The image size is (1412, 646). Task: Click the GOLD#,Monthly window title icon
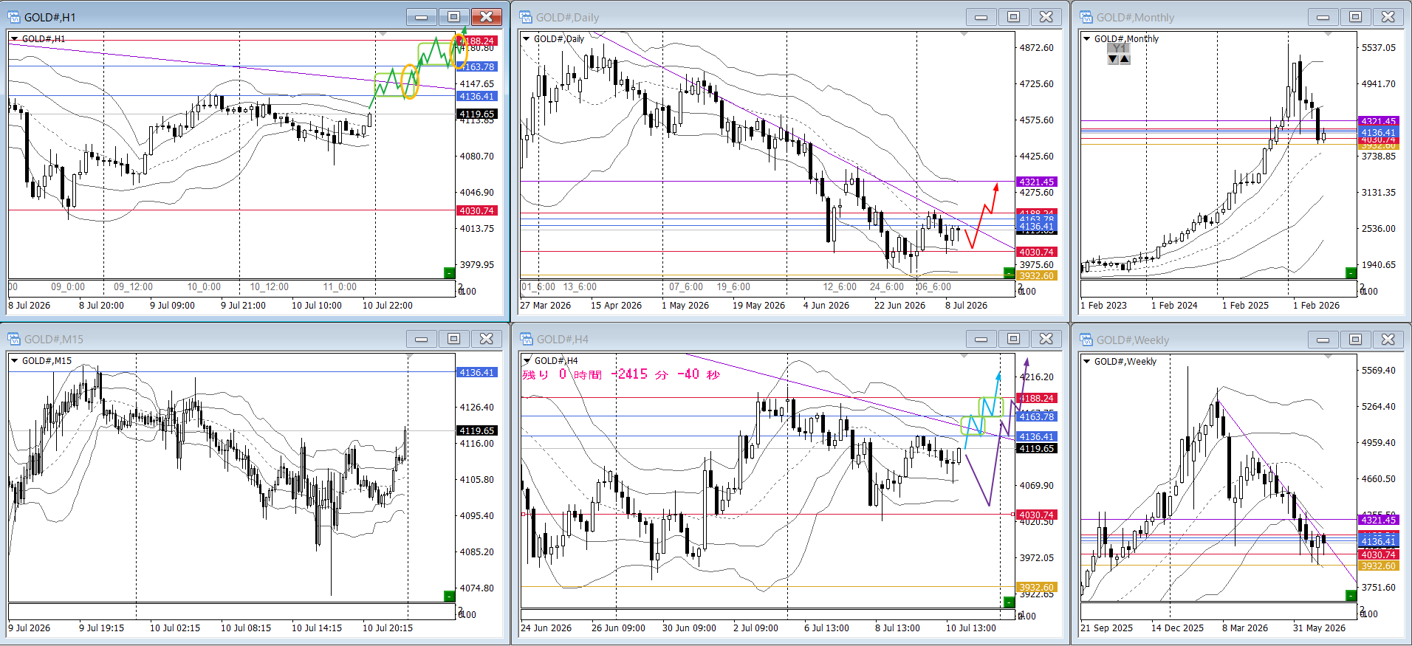coord(1086,17)
